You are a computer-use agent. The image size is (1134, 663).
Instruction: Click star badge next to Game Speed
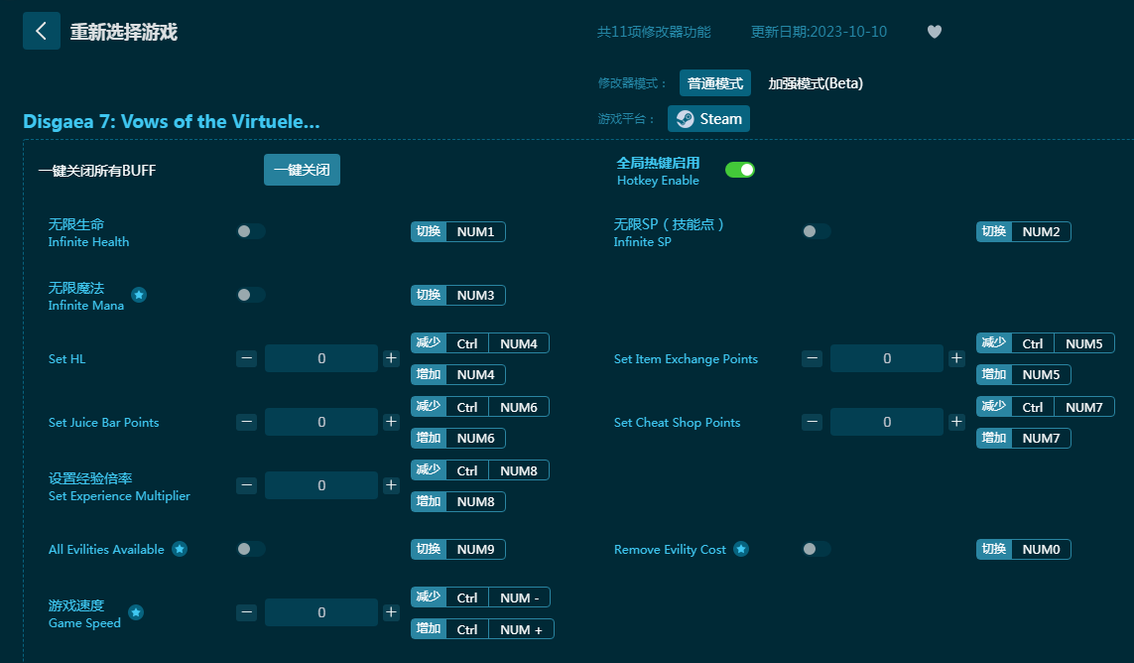click(136, 613)
